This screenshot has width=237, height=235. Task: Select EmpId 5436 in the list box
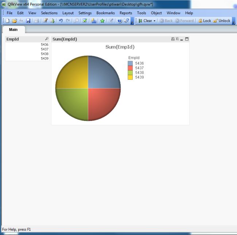click(27, 44)
